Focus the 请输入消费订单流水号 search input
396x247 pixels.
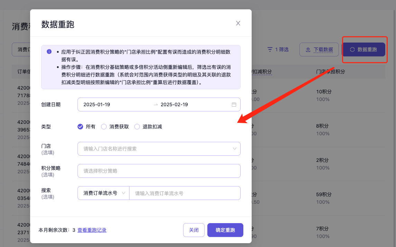tap(184, 193)
